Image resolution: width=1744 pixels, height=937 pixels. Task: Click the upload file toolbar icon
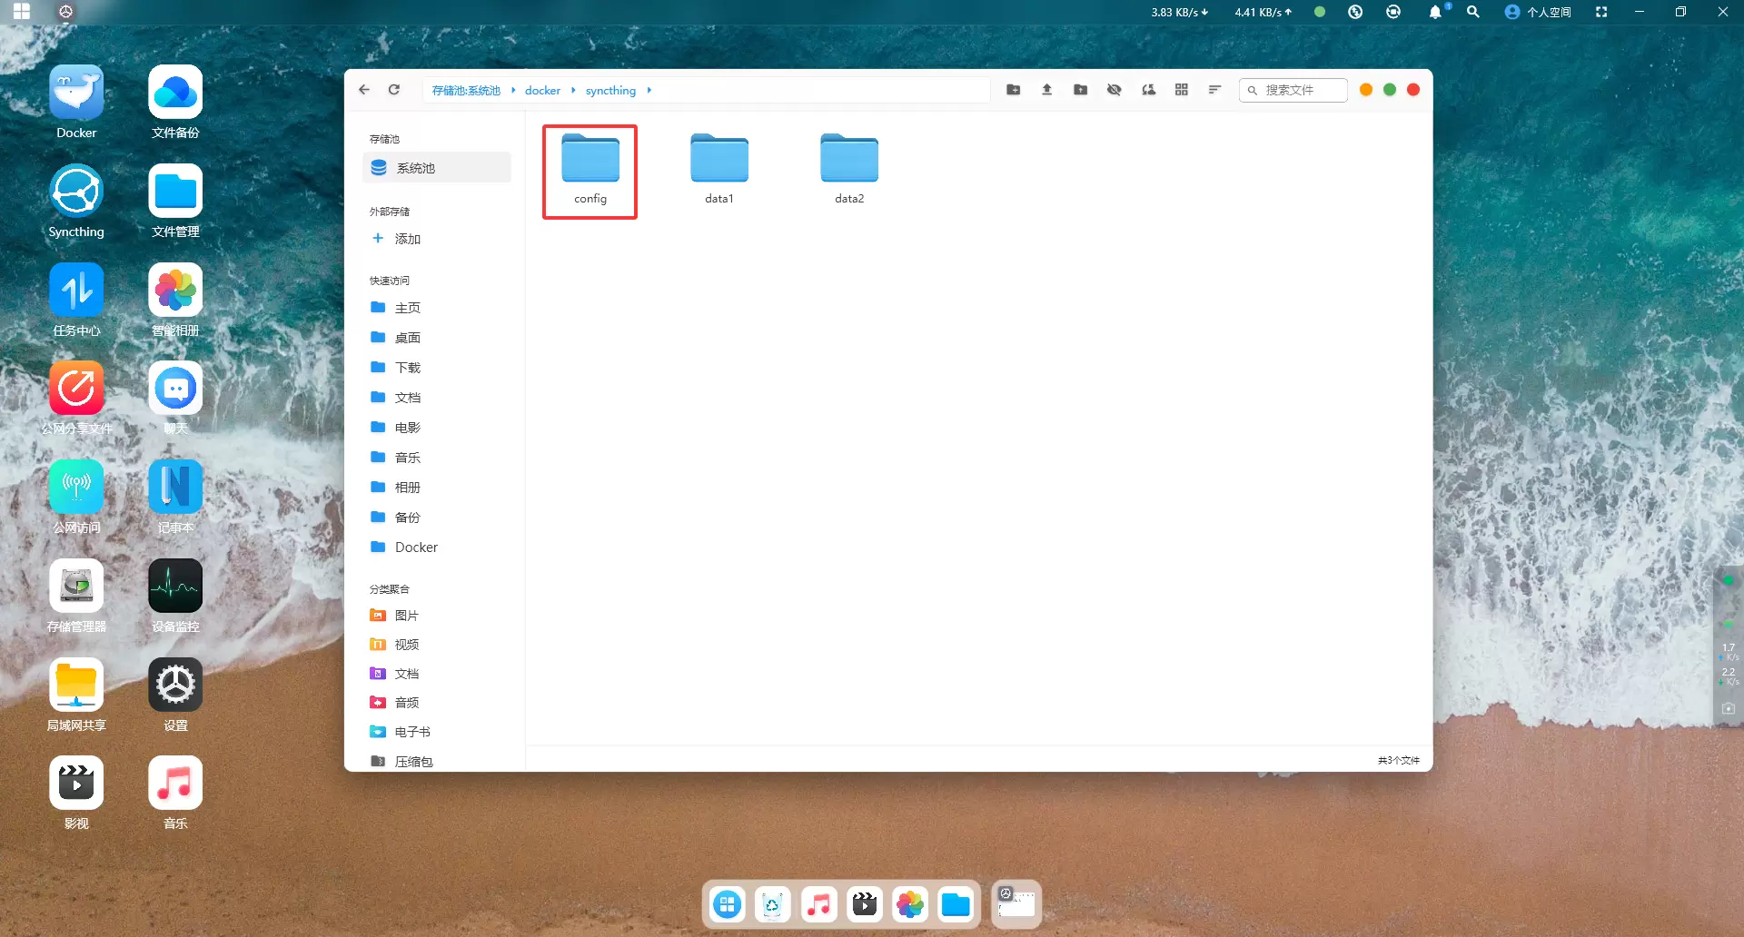[1046, 90]
